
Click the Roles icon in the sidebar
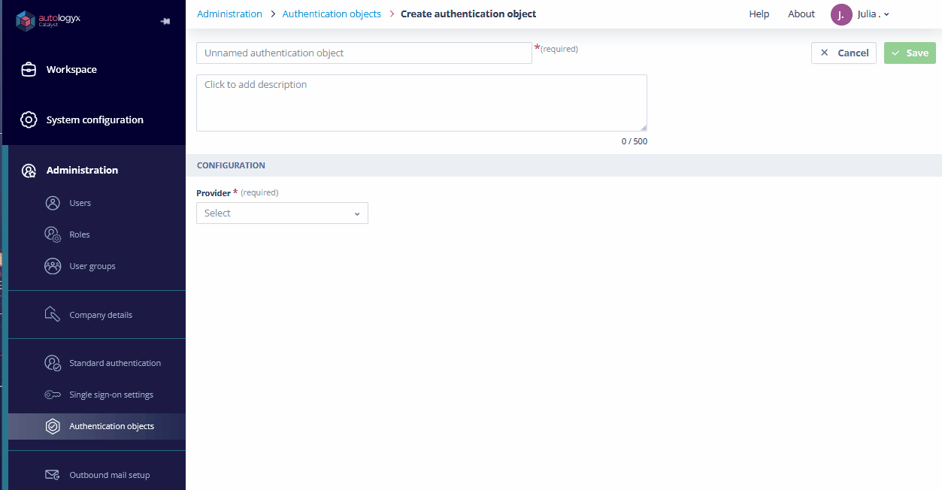(53, 234)
